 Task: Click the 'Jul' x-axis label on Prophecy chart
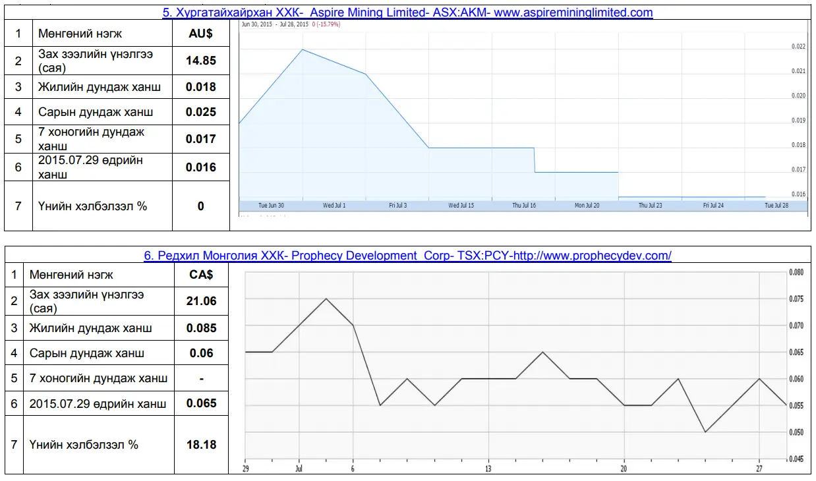pyautogui.click(x=299, y=468)
